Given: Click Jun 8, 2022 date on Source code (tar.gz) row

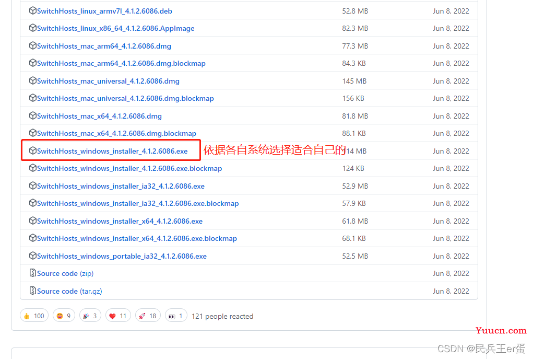Looking at the screenshot, I should pos(451,291).
